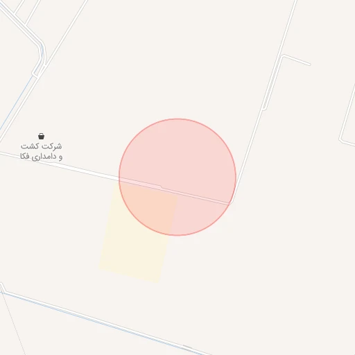This screenshot has height=355, width=355.
Task: Click the small notch on road inside circle
Action: coord(161,187)
